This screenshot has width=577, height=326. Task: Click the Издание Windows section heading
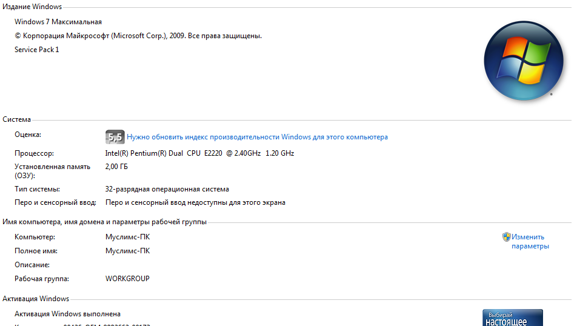click(32, 7)
